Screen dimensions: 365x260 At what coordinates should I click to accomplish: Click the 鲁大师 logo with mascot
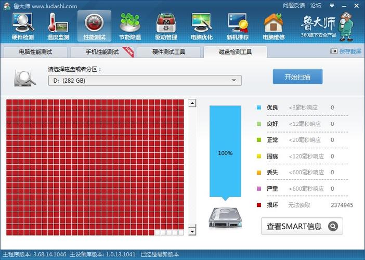pos(327,27)
